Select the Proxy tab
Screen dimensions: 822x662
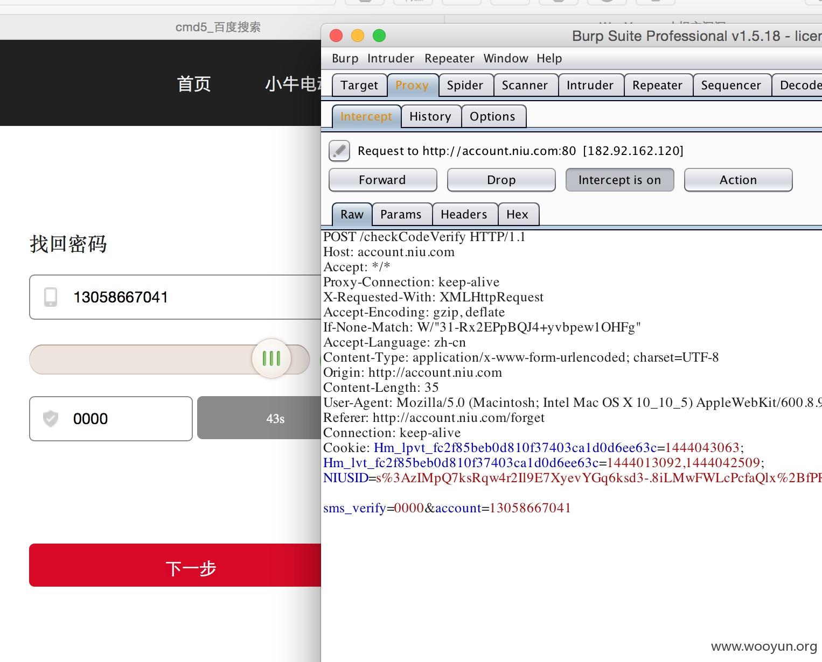412,85
